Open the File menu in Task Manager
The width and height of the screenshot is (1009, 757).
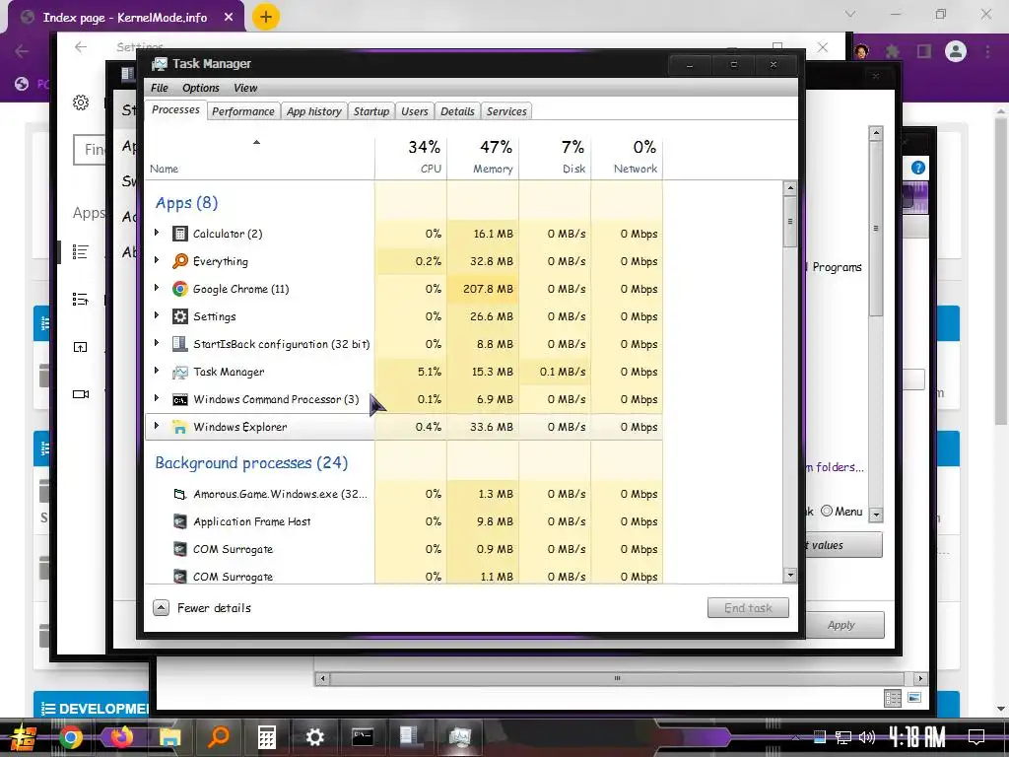click(160, 88)
